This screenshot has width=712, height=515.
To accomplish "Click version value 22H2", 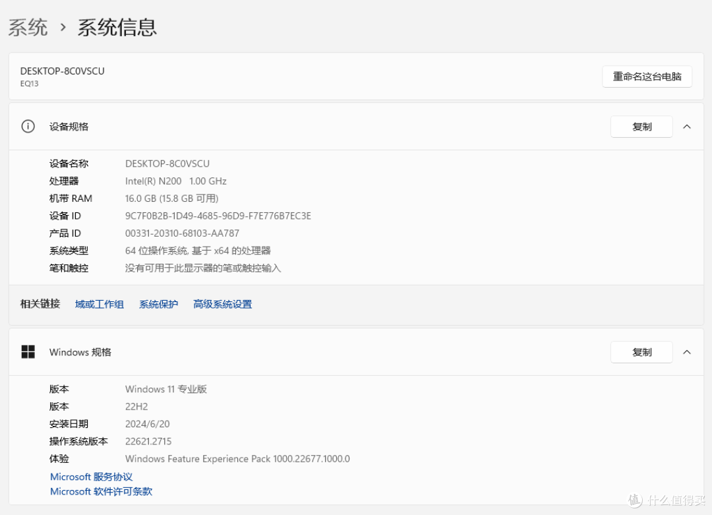I will click(136, 406).
